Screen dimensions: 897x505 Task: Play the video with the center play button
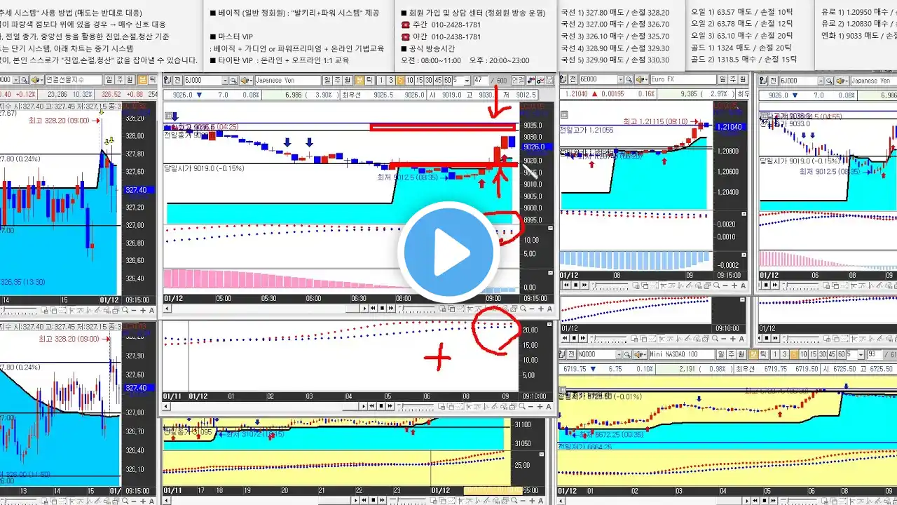point(448,252)
